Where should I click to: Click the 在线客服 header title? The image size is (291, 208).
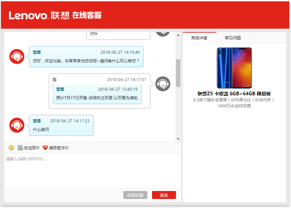click(87, 15)
